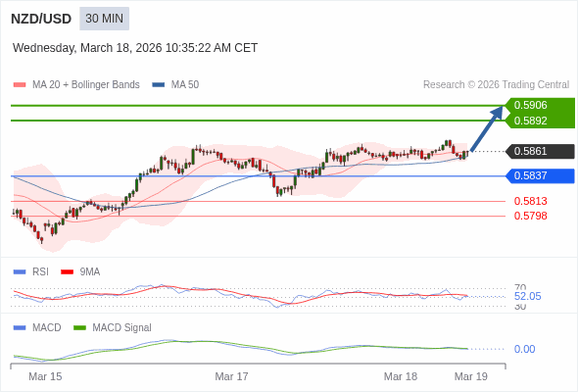578x392 pixels.
Task: Click the 'RSI' legend label
Action: pyautogui.click(x=40, y=272)
